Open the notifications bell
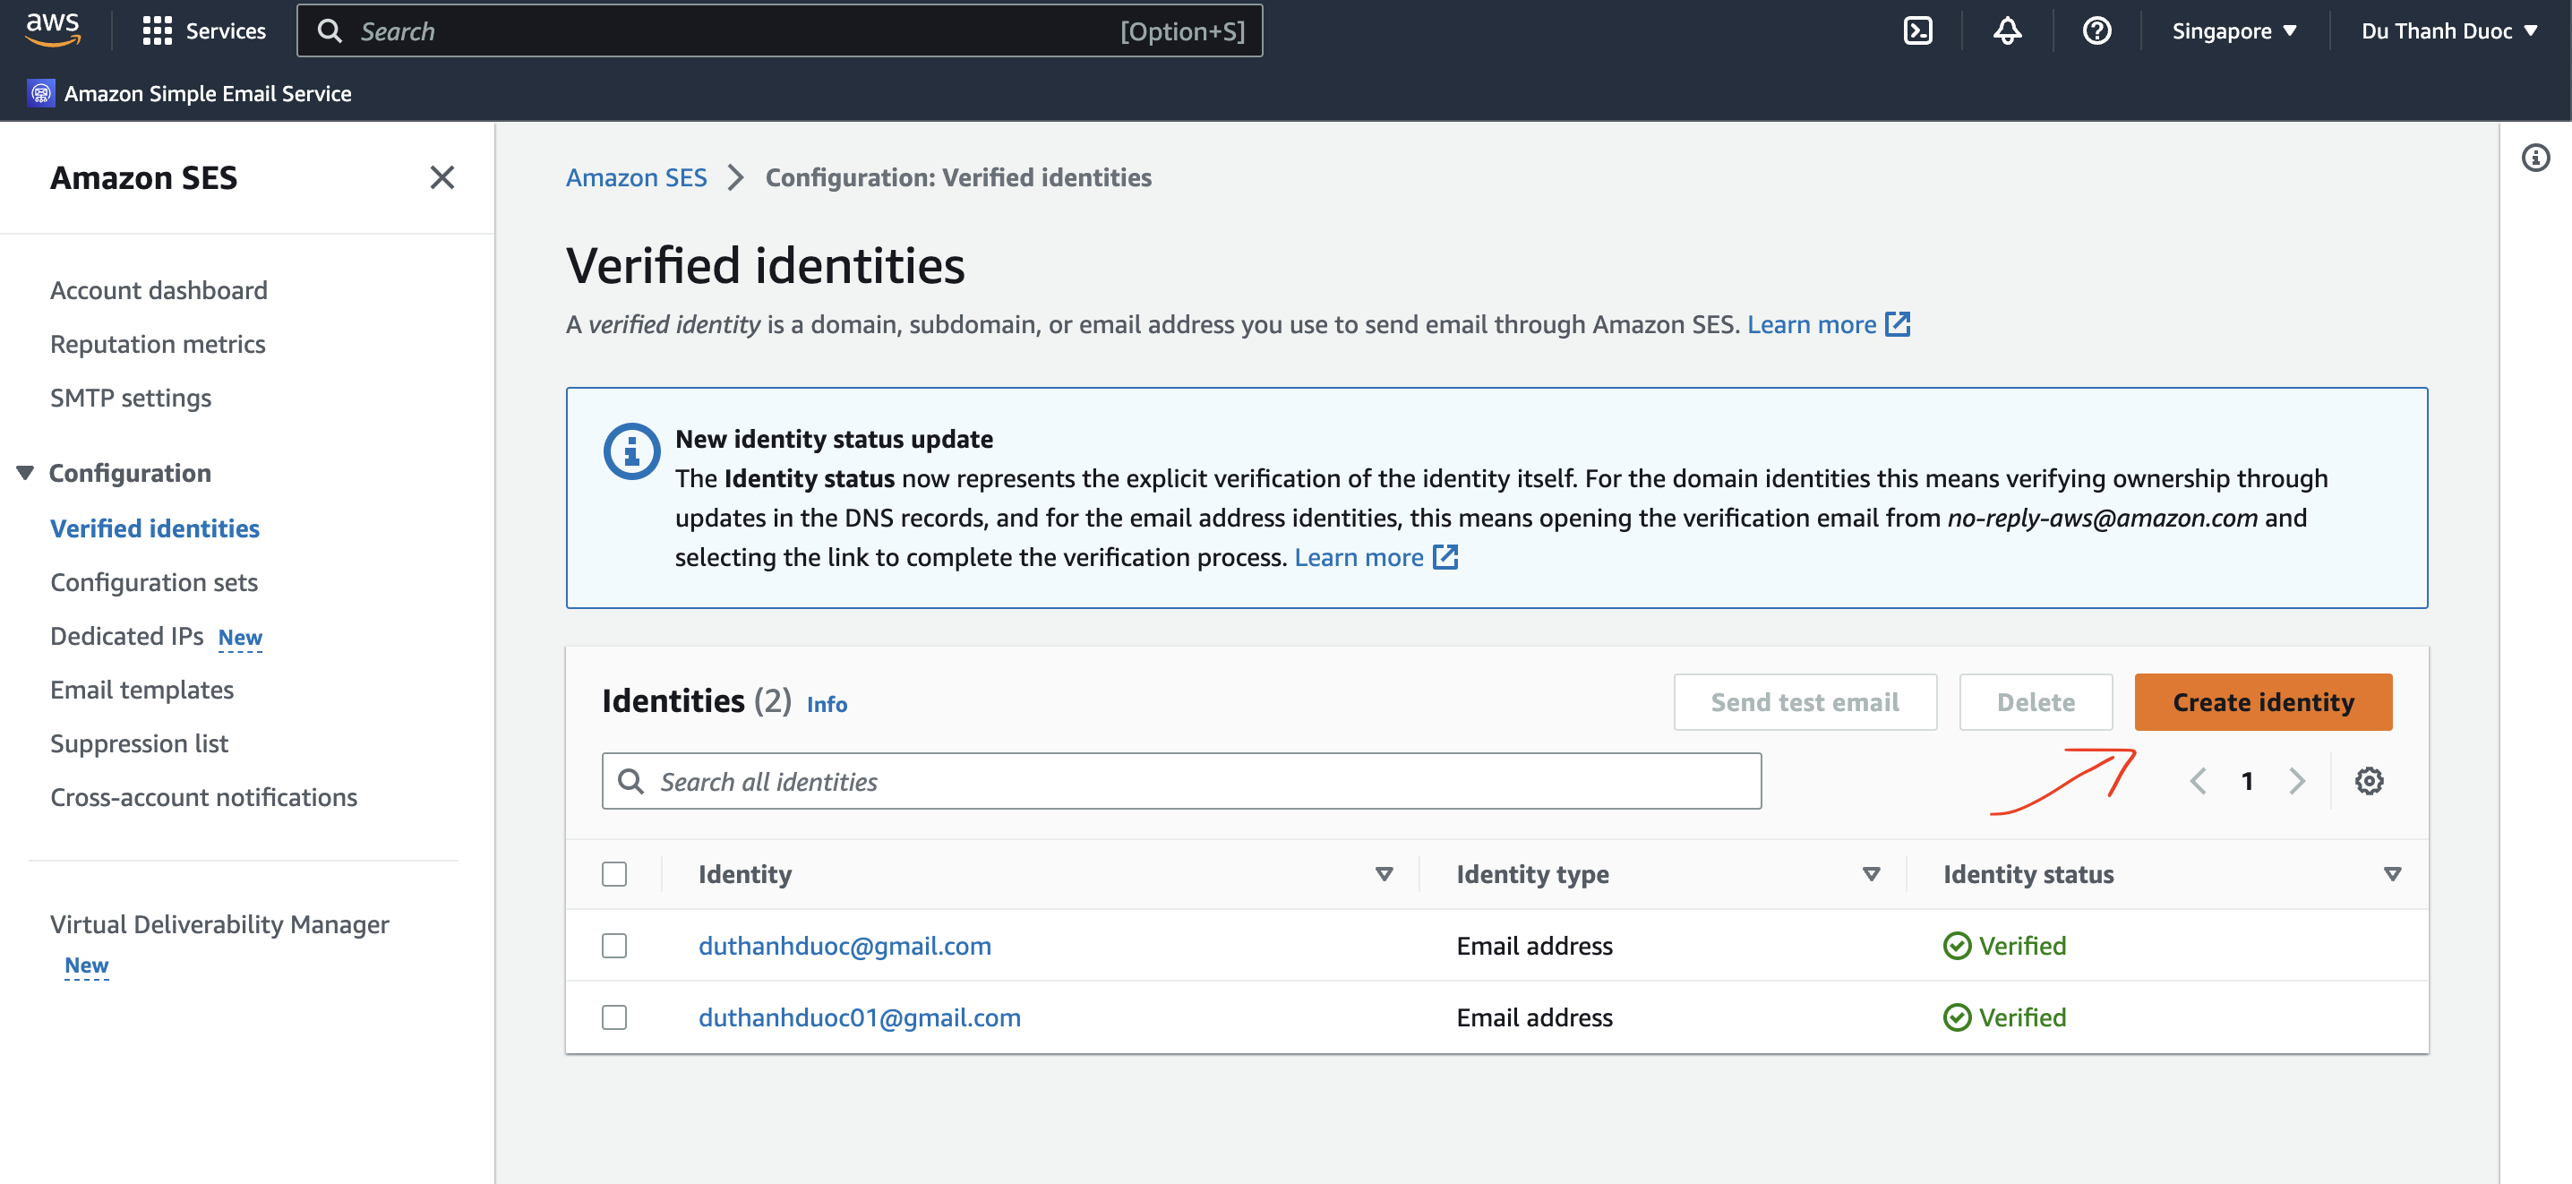 [x=2007, y=31]
